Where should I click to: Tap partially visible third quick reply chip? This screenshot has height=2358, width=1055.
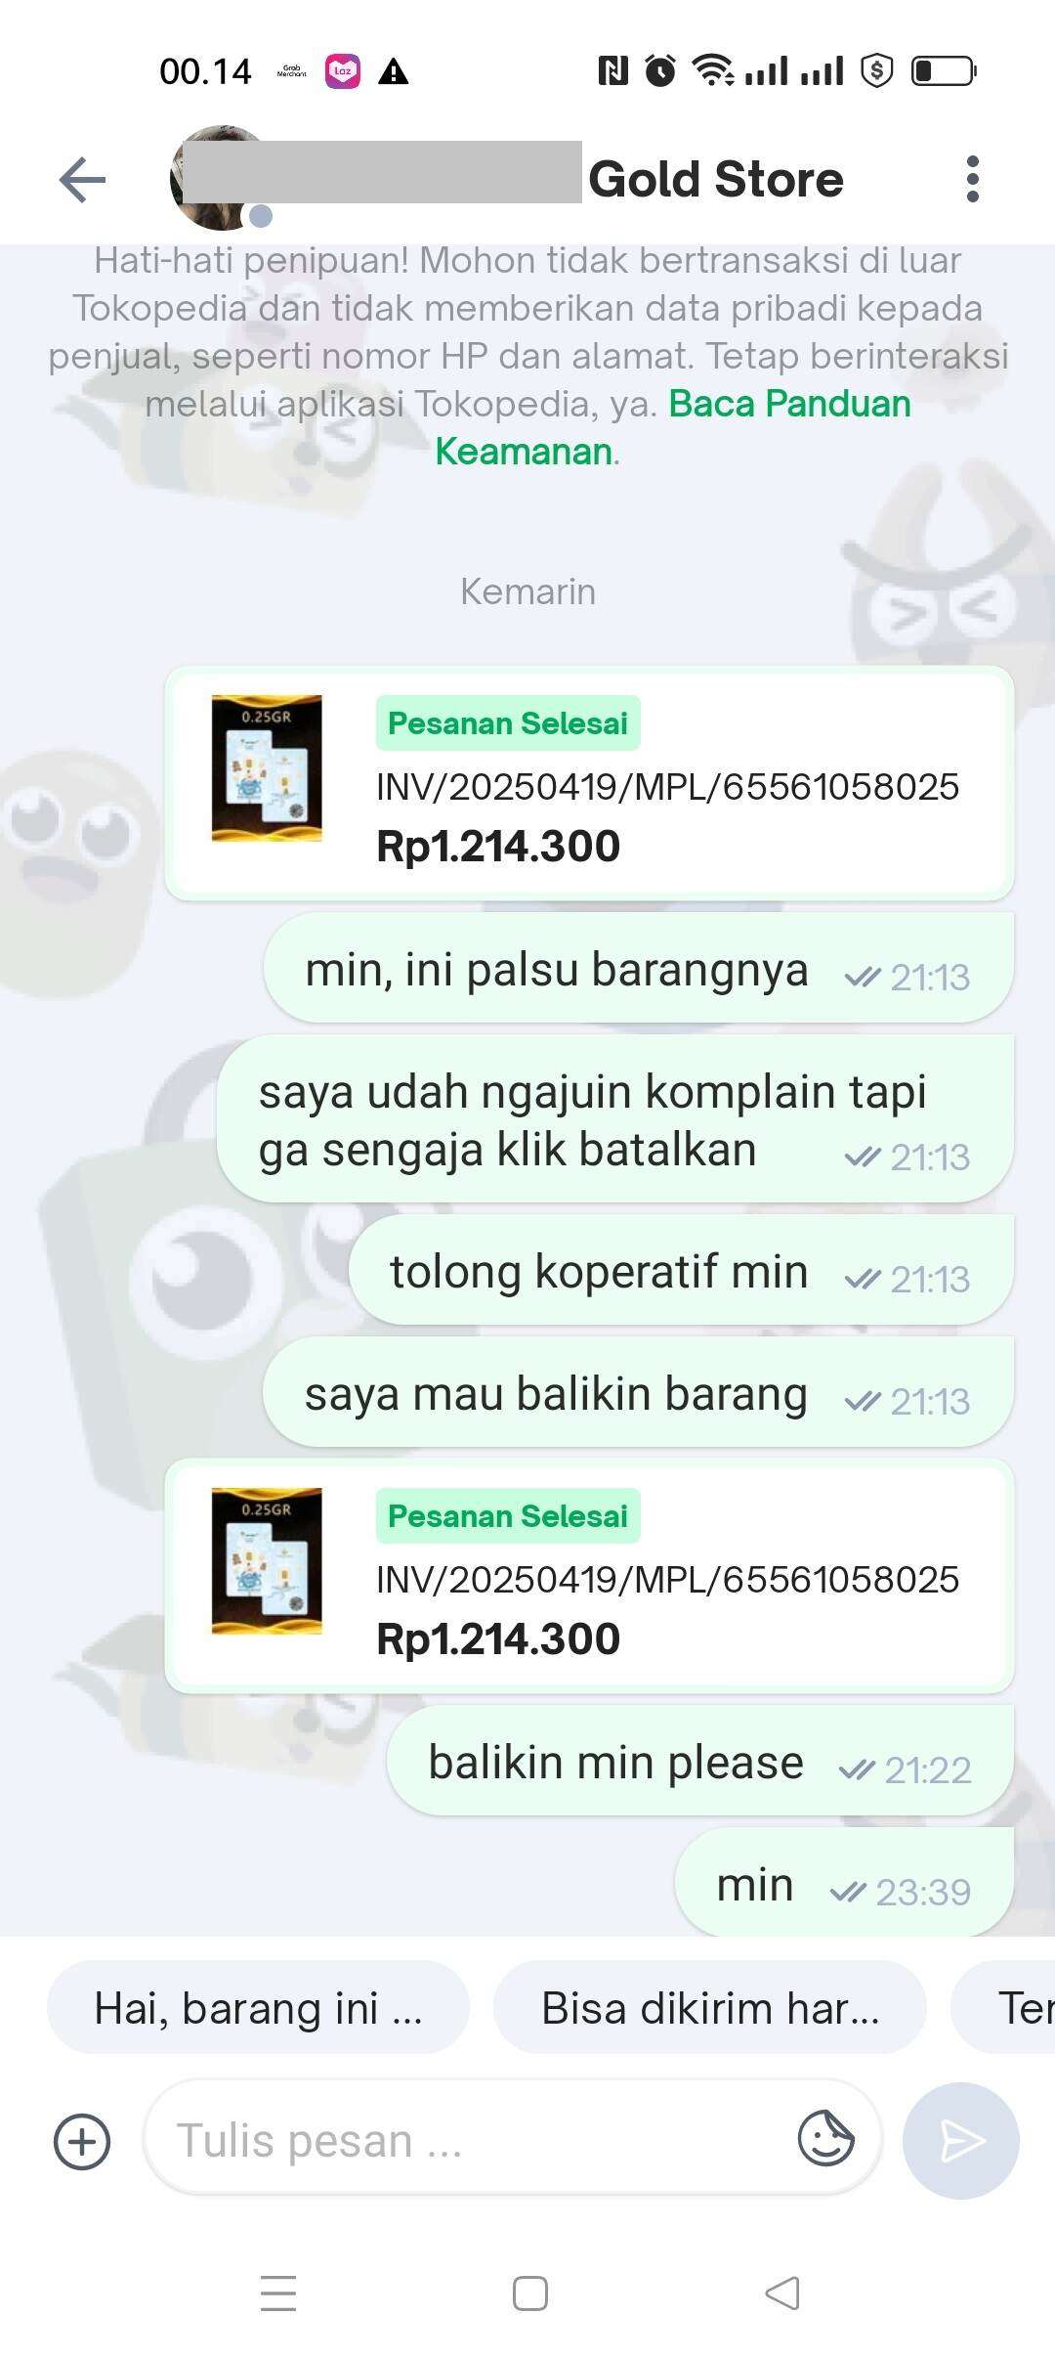(x=1003, y=2009)
